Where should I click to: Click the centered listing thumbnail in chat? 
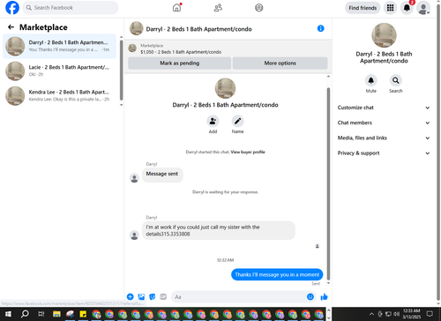coord(225,88)
